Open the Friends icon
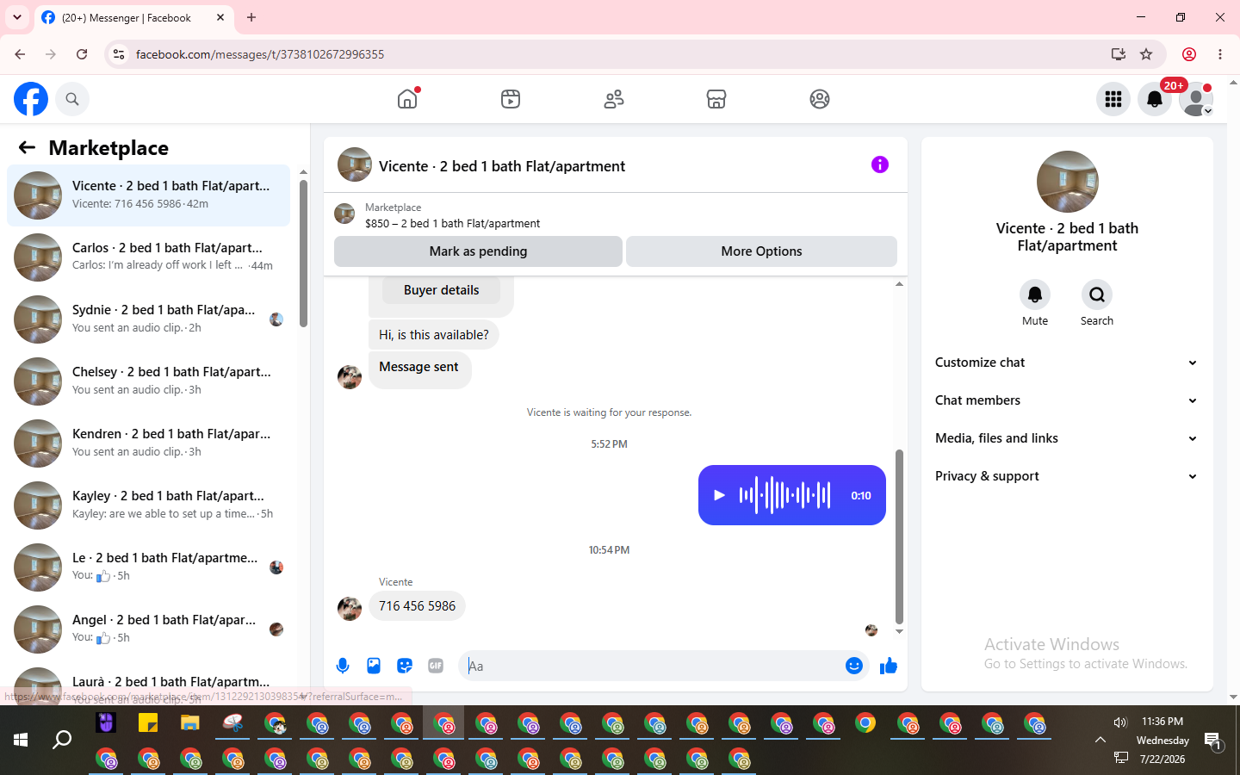This screenshot has width=1240, height=775. (x=614, y=99)
